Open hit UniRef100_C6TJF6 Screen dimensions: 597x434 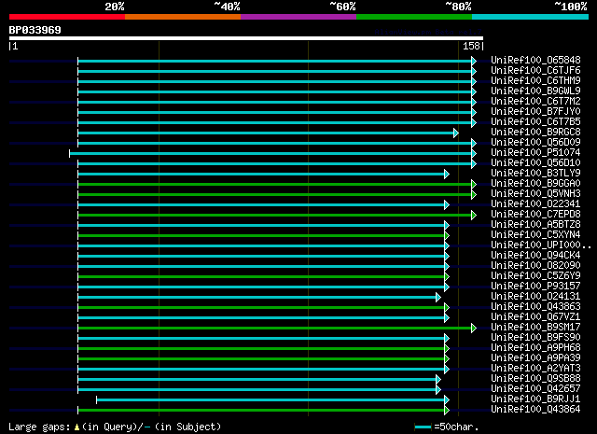point(535,71)
